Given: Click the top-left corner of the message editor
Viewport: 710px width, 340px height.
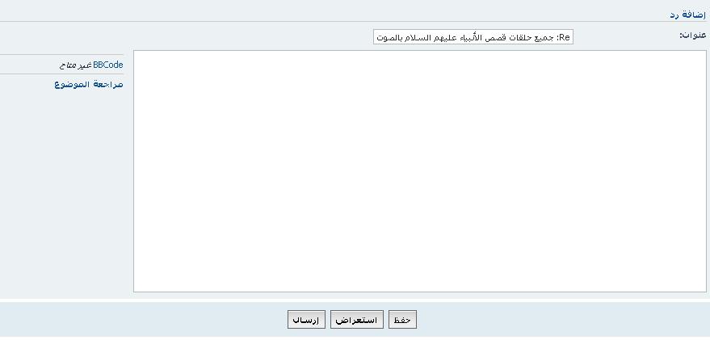Looking at the screenshot, I should [x=139, y=56].
